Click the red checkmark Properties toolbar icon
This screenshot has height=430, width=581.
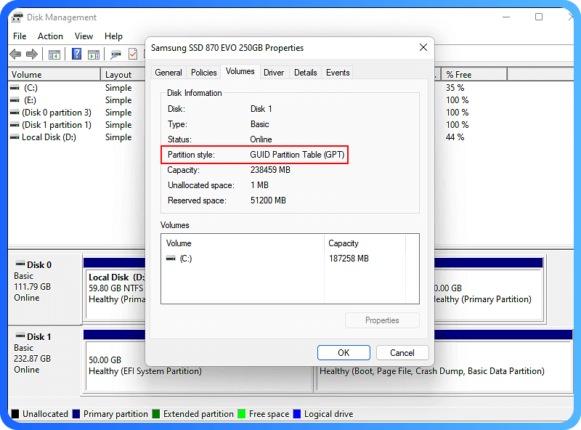(x=133, y=54)
